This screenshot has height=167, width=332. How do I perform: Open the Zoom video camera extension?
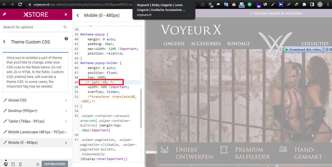tap(281, 4)
